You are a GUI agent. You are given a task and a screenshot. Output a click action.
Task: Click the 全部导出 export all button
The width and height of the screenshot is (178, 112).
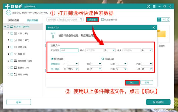click(158, 102)
